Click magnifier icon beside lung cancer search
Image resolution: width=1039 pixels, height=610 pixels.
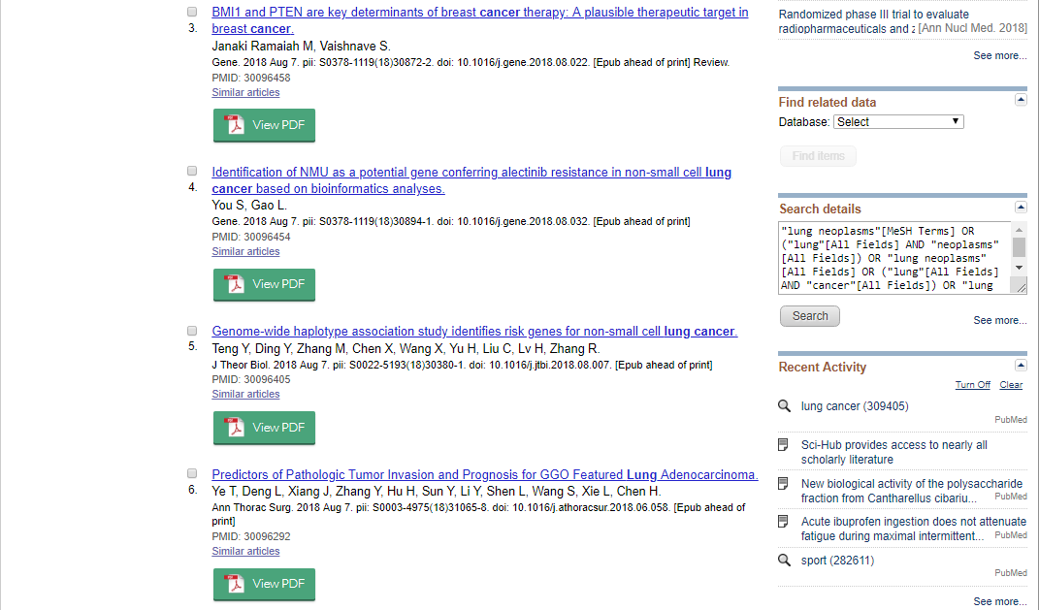(x=785, y=406)
